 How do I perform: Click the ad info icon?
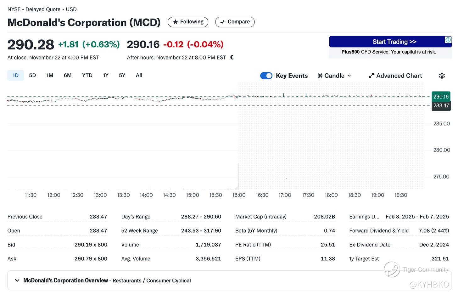448,40
